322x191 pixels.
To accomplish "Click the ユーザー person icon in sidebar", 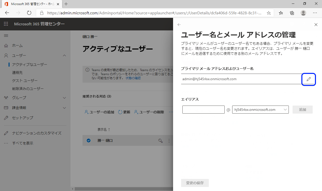I will pos(6,56).
